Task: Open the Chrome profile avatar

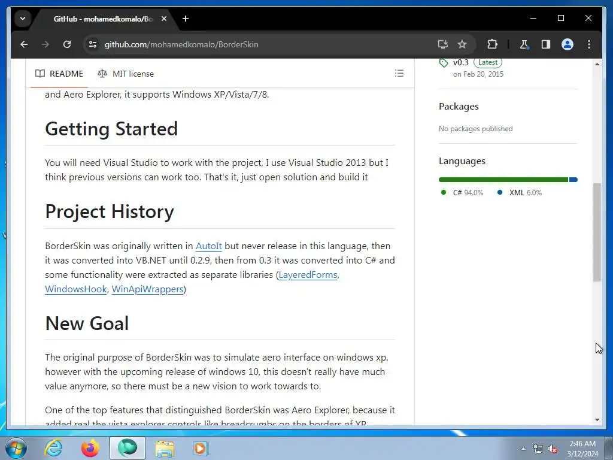Action: [x=568, y=44]
